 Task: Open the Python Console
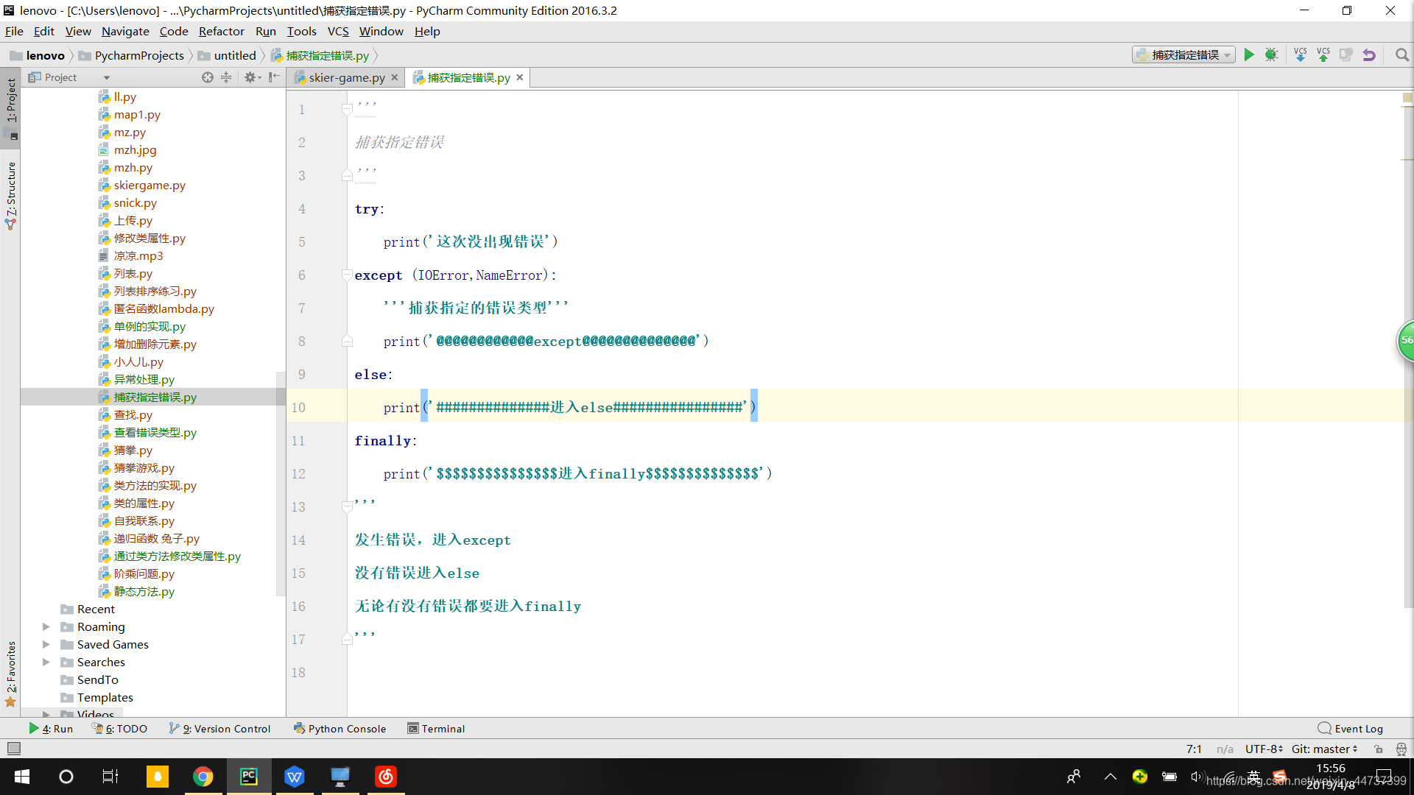(x=340, y=729)
